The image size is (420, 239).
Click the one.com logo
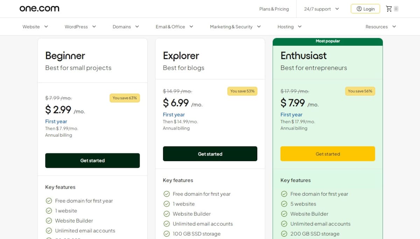[x=39, y=8]
